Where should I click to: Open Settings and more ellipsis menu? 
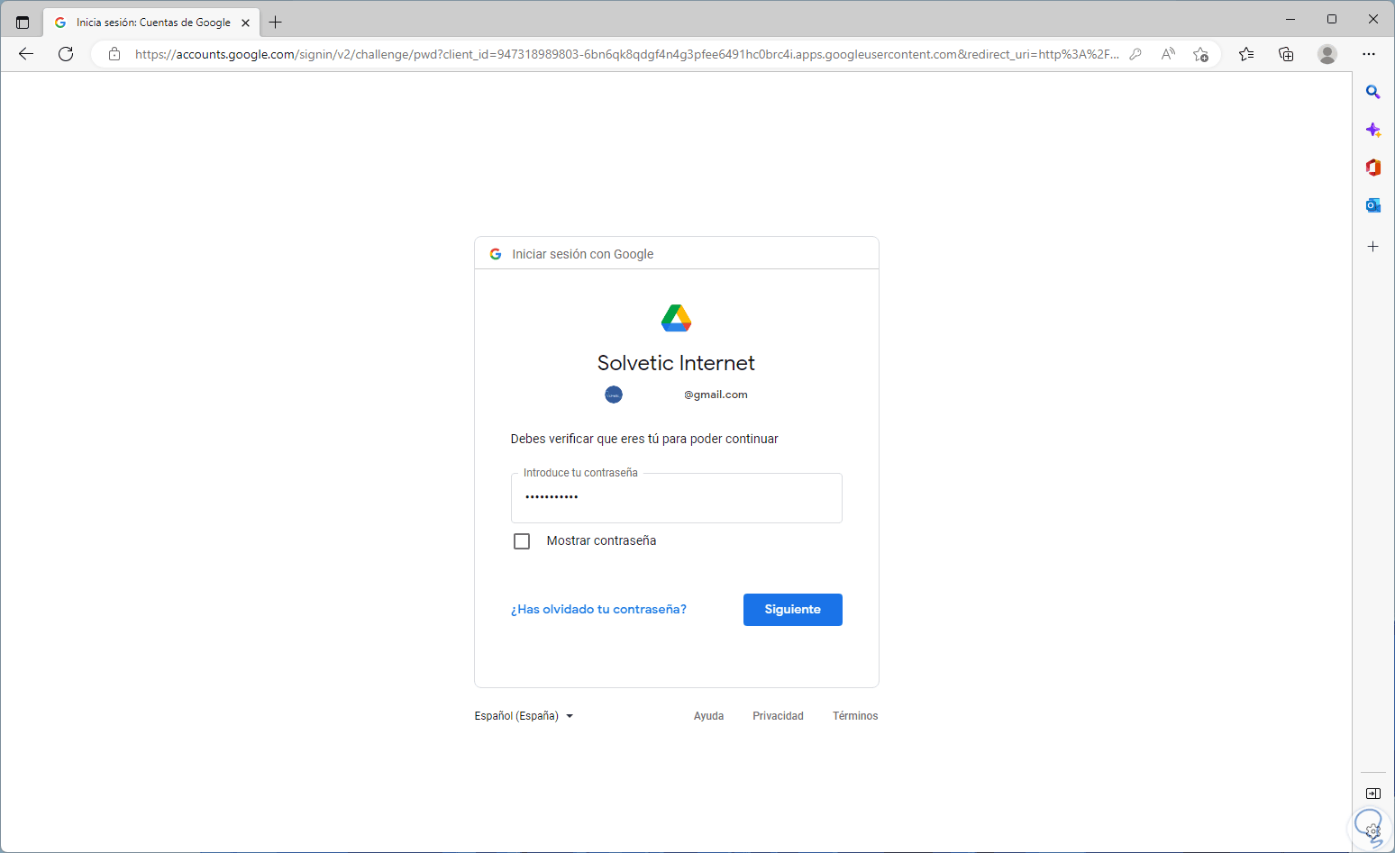(1369, 54)
